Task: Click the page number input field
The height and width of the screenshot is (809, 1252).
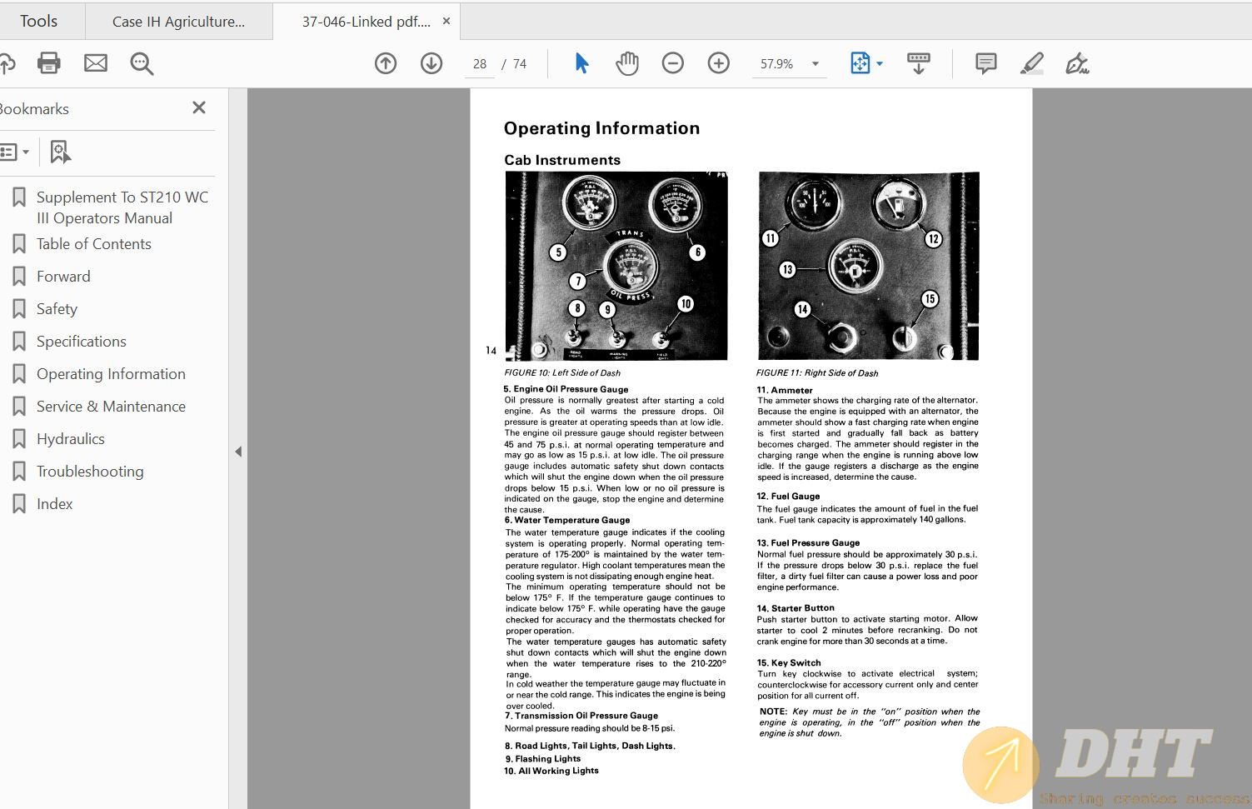Action: pyautogui.click(x=480, y=64)
